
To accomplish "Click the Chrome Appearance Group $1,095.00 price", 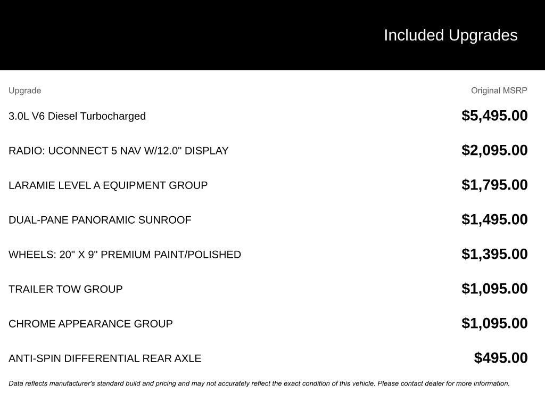I will tap(494, 323).
